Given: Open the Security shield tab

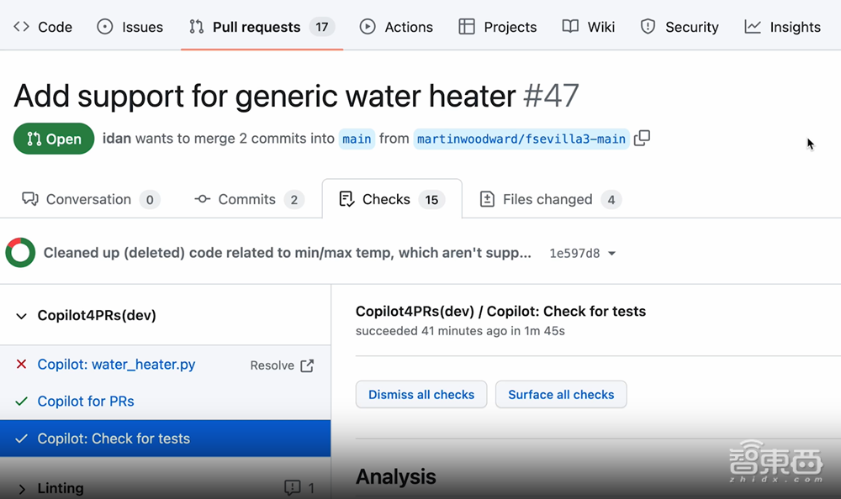Looking at the screenshot, I should tap(680, 27).
